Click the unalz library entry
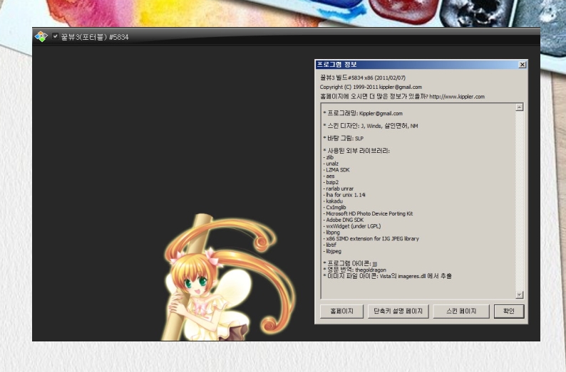The height and width of the screenshot is (372, 566). (x=331, y=164)
